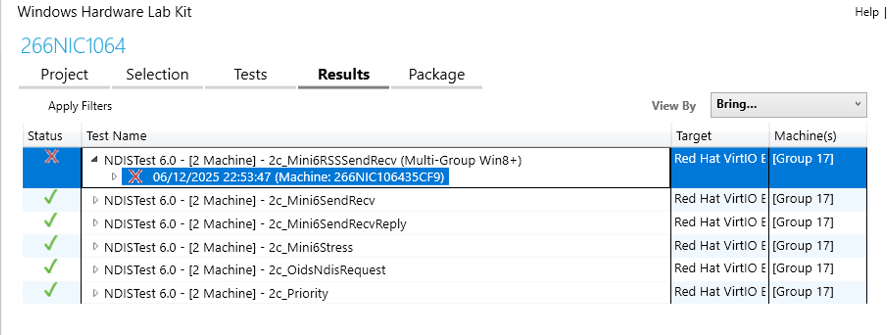Expand the 06/12/2025 22:53:47 run result
Viewport: 888px width, 335px height.
coord(114,177)
